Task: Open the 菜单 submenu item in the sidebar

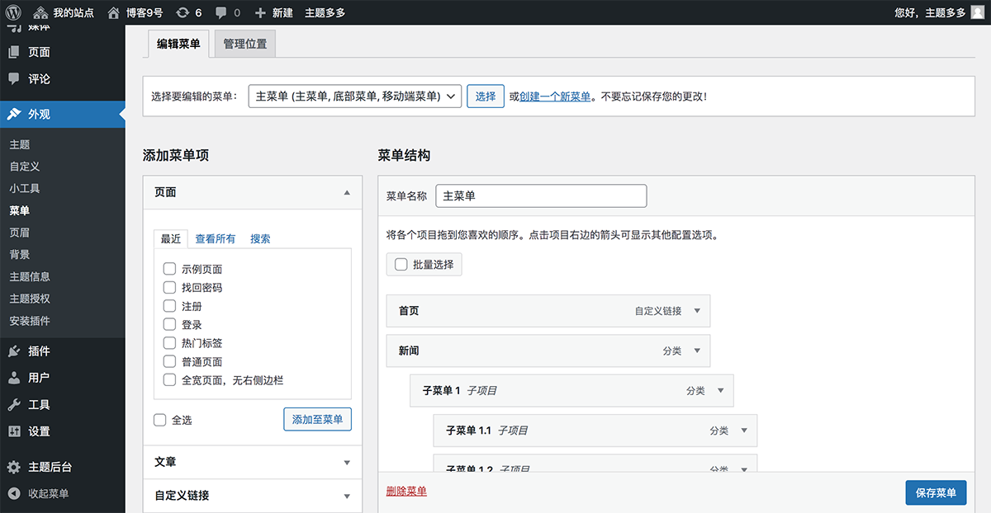Action: pyautogui.click(x=20, y=211)
